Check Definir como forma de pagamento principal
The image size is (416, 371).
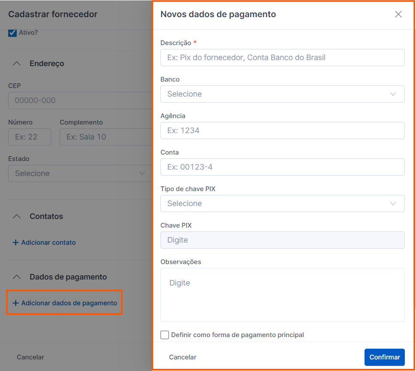165,335
